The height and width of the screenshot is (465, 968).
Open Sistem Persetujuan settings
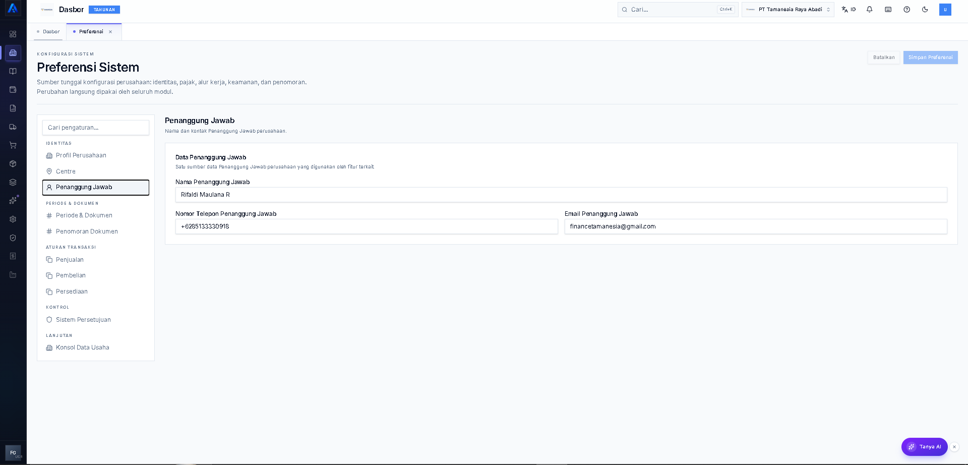click(x=96, y=320)
